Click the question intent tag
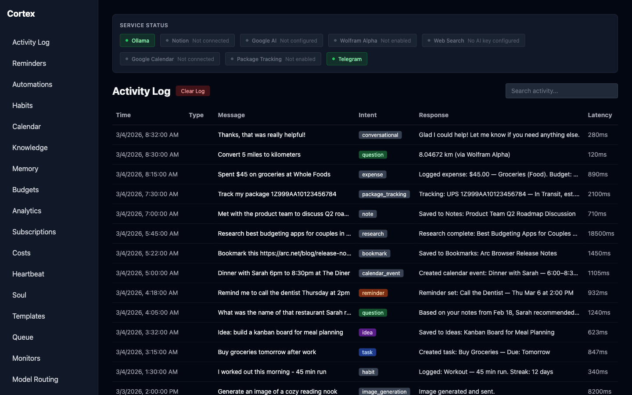 coord(373,154)
